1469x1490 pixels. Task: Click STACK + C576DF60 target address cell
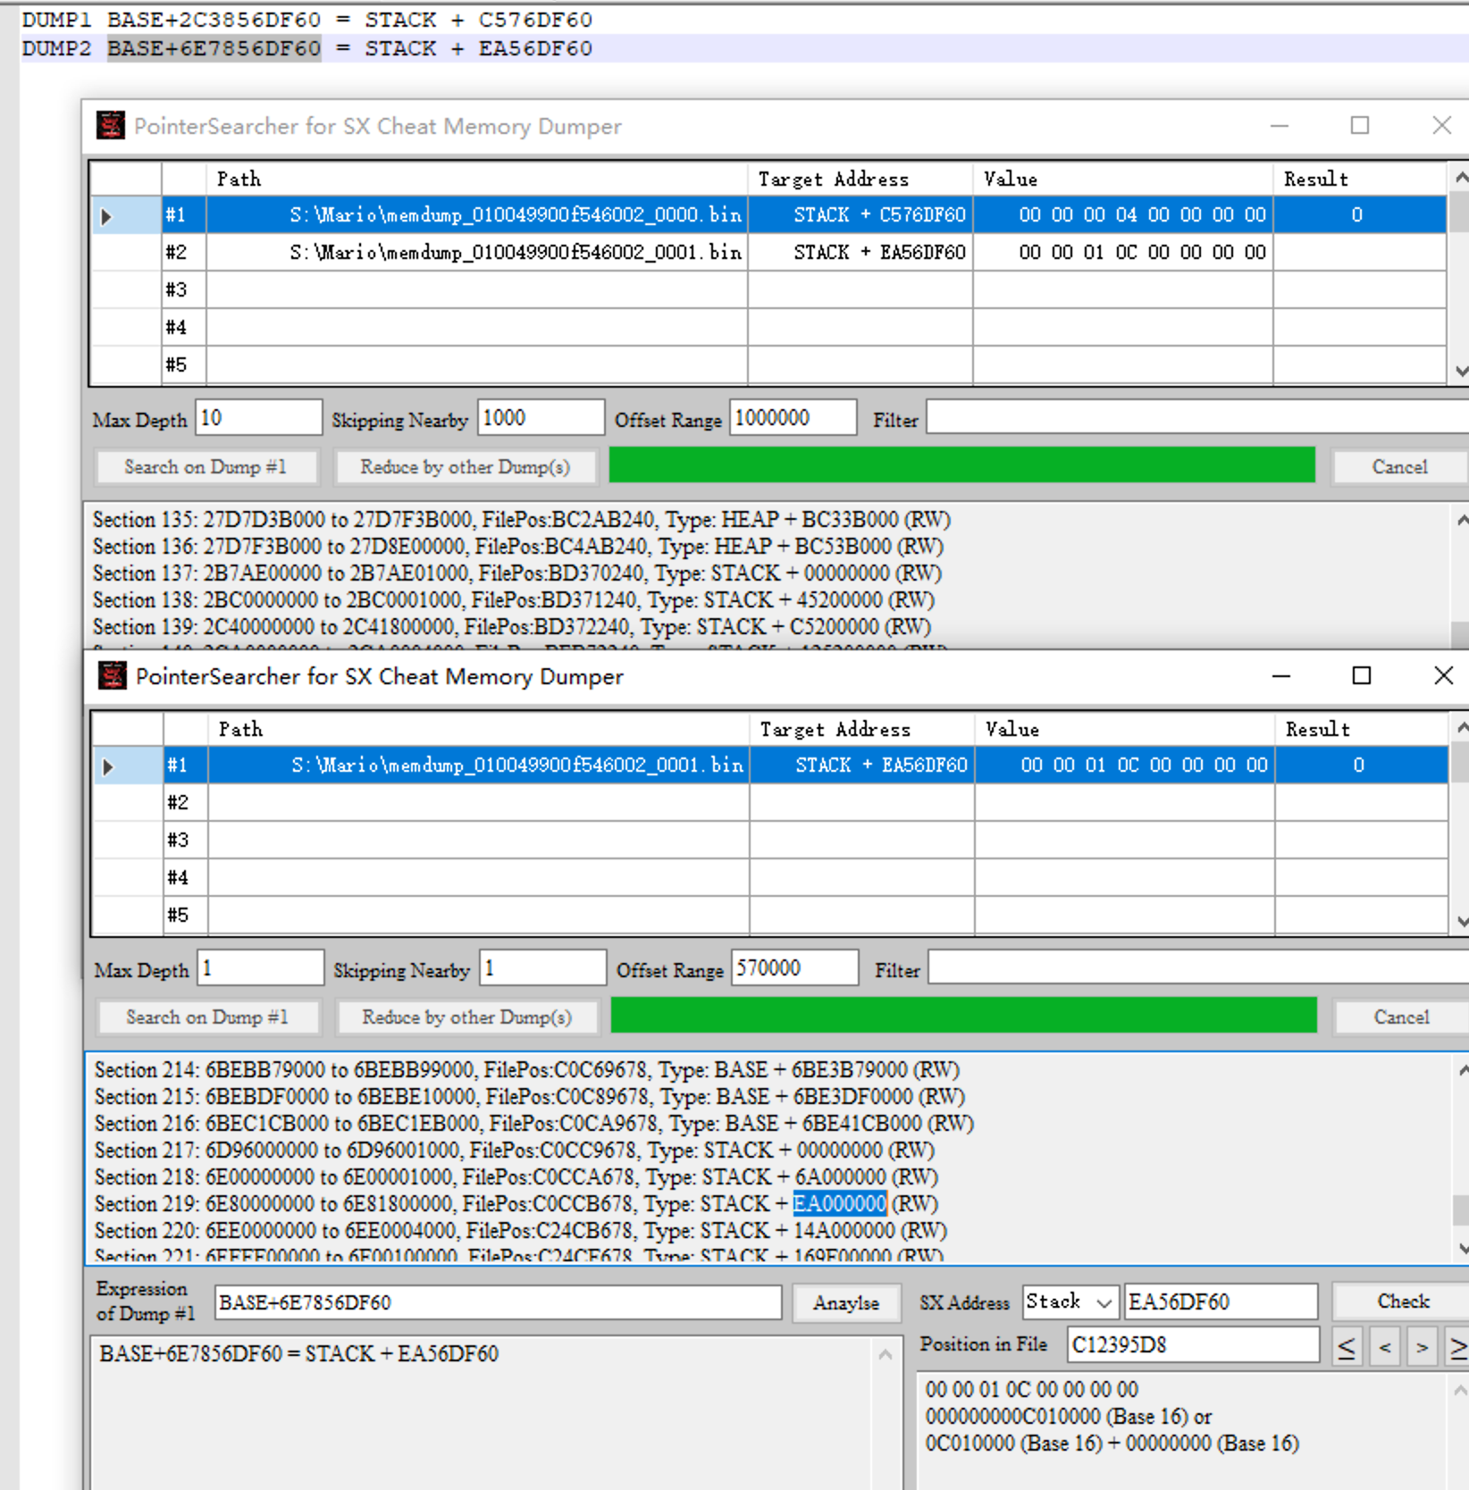(x=860, y=215)
